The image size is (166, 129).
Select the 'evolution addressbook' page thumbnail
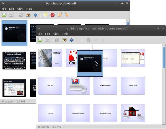tap(78, 113)
